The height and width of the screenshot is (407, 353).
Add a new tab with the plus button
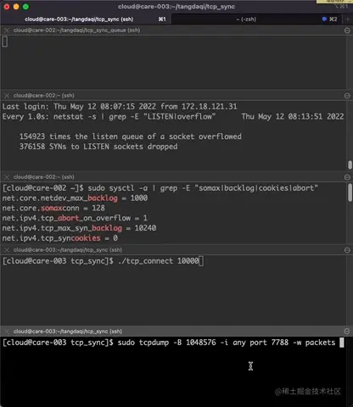tap(348, 20)
